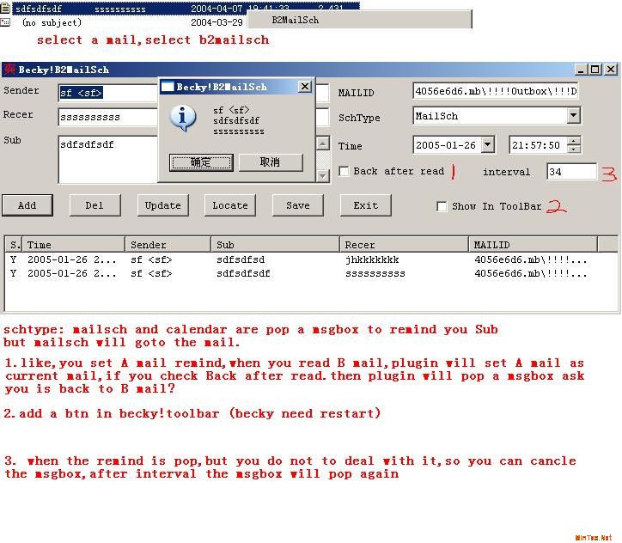
Task: Click the blue info icon in the message box
Action: point(182,118)
